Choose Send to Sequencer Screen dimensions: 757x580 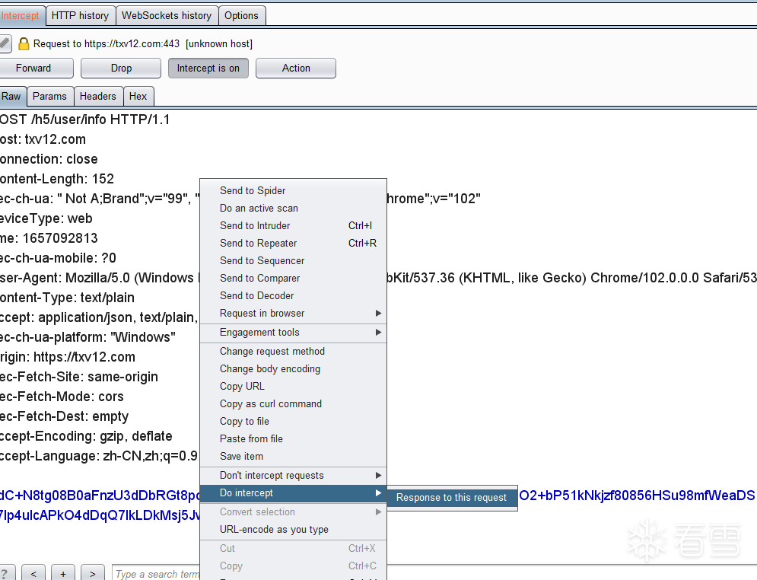click(293, 261)
